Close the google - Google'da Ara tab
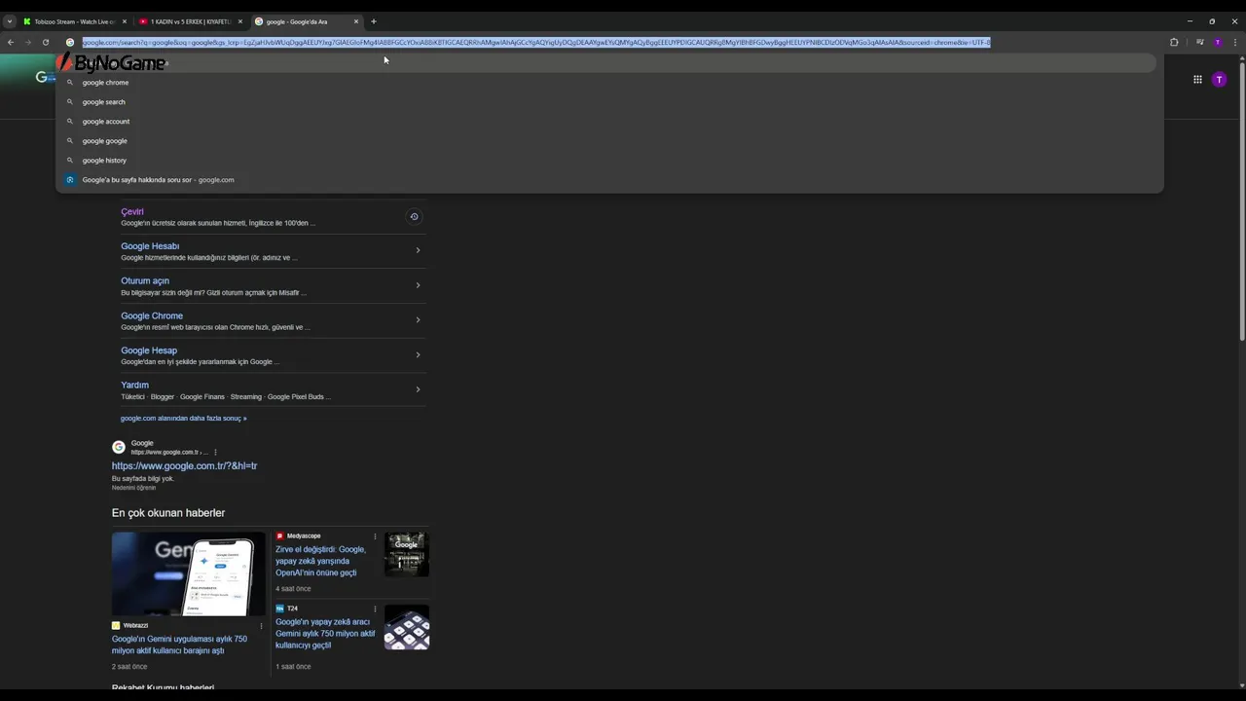The image size is (1246, 701). (x=356, y=21)
